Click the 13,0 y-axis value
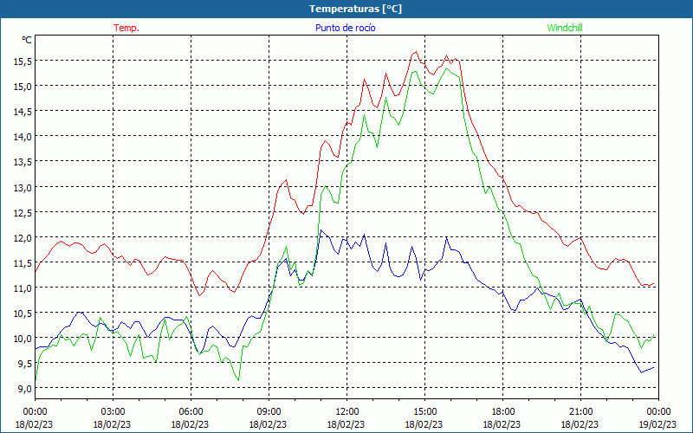The width and height of the screenshot is (693, 433). pyautogui.click(x=23, y=188)
